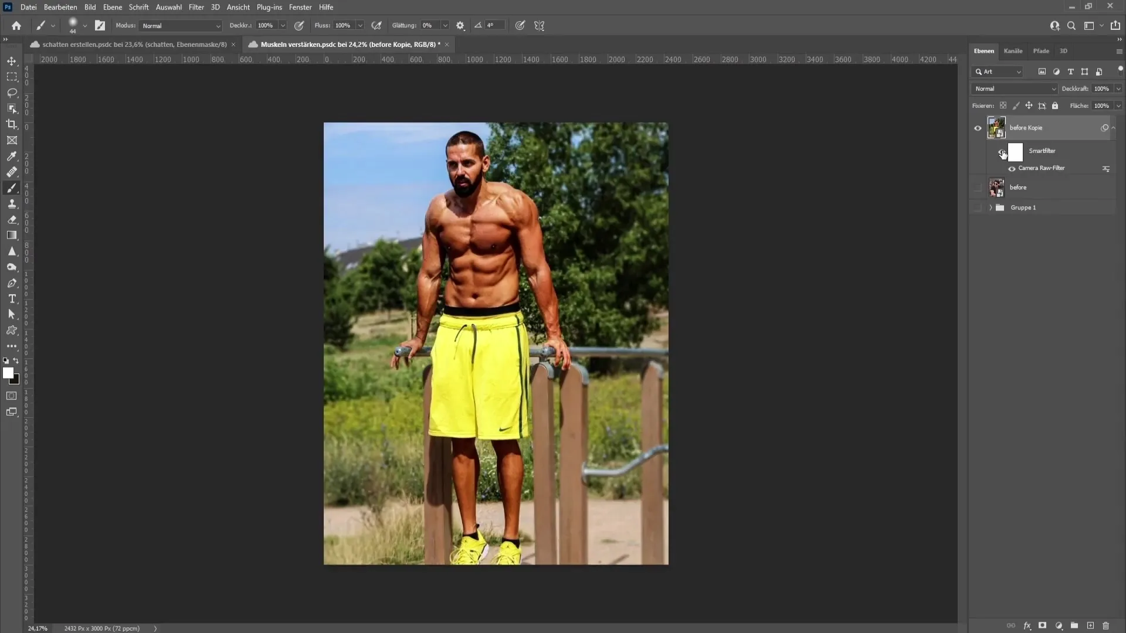Open the Fenster menu

pyautogui.click(x=300, y=7)
